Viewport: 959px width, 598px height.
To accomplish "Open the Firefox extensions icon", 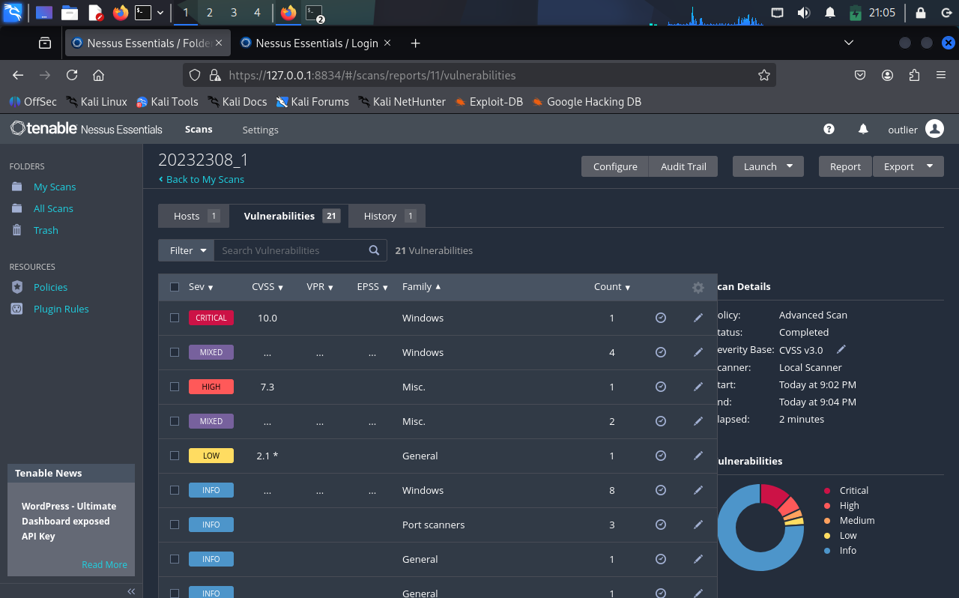I will tap(914, 75).
